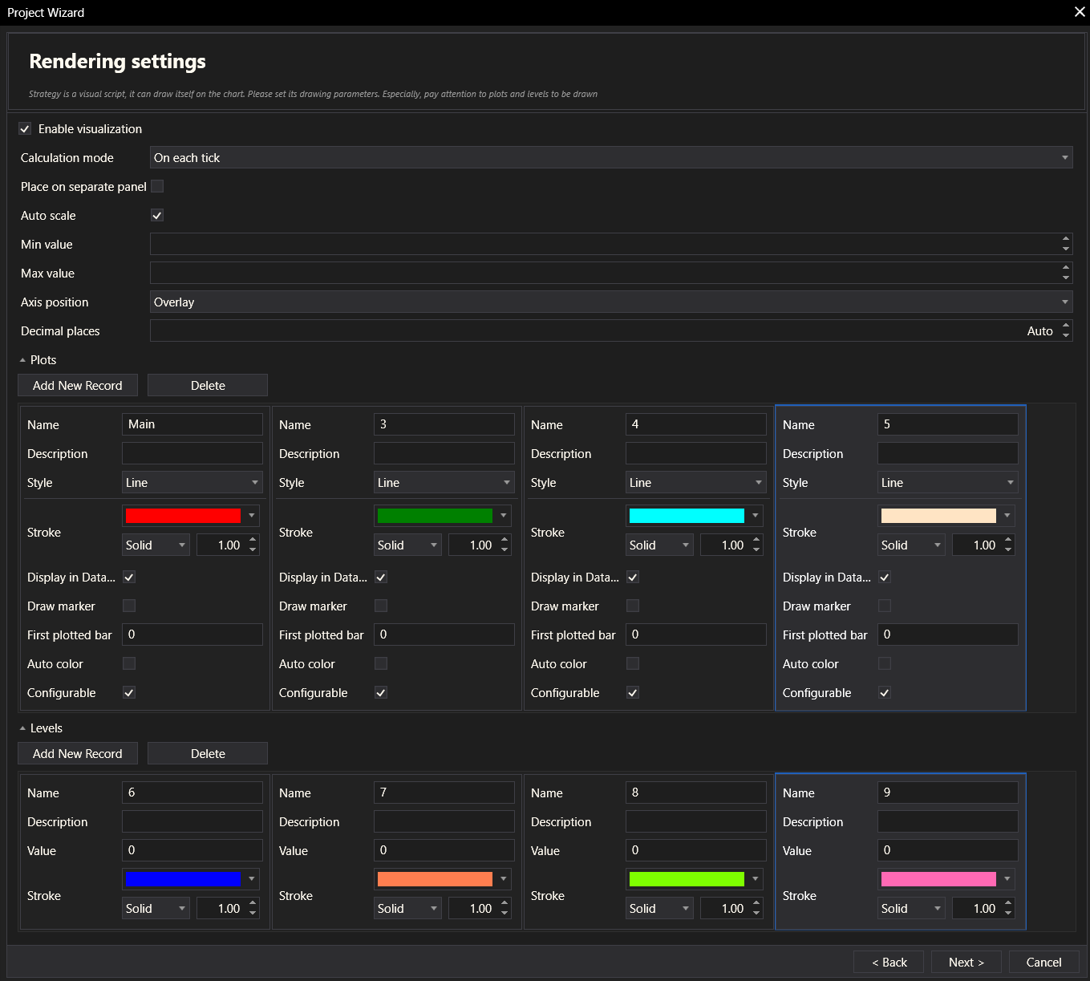Image resolution: width=1090 pixels, height=981 pixels.
Task: Go to the Next wizard step
Action: tap(966, 963)
